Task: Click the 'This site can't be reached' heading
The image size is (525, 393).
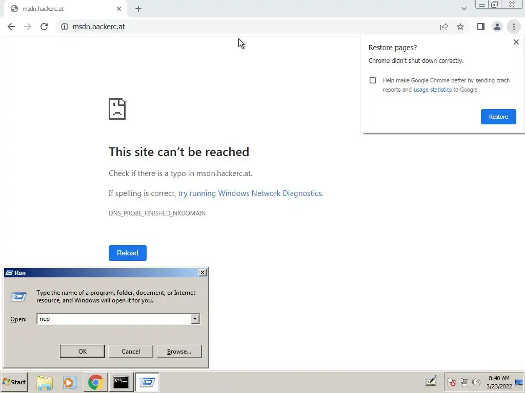Action: [x=179, y=151]
